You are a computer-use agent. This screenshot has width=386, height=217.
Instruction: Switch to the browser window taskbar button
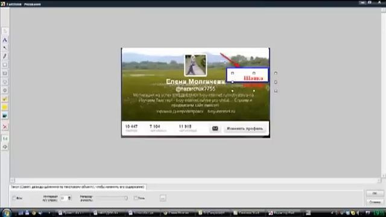coord(179,213)
